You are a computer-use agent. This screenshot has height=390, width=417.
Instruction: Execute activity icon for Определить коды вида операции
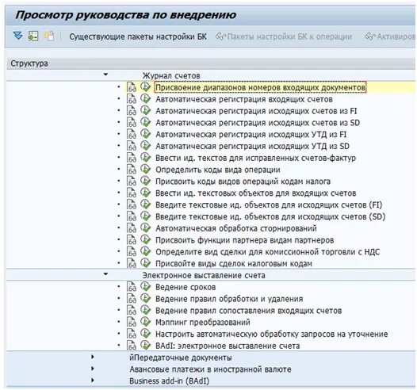[x=145, y=169]
